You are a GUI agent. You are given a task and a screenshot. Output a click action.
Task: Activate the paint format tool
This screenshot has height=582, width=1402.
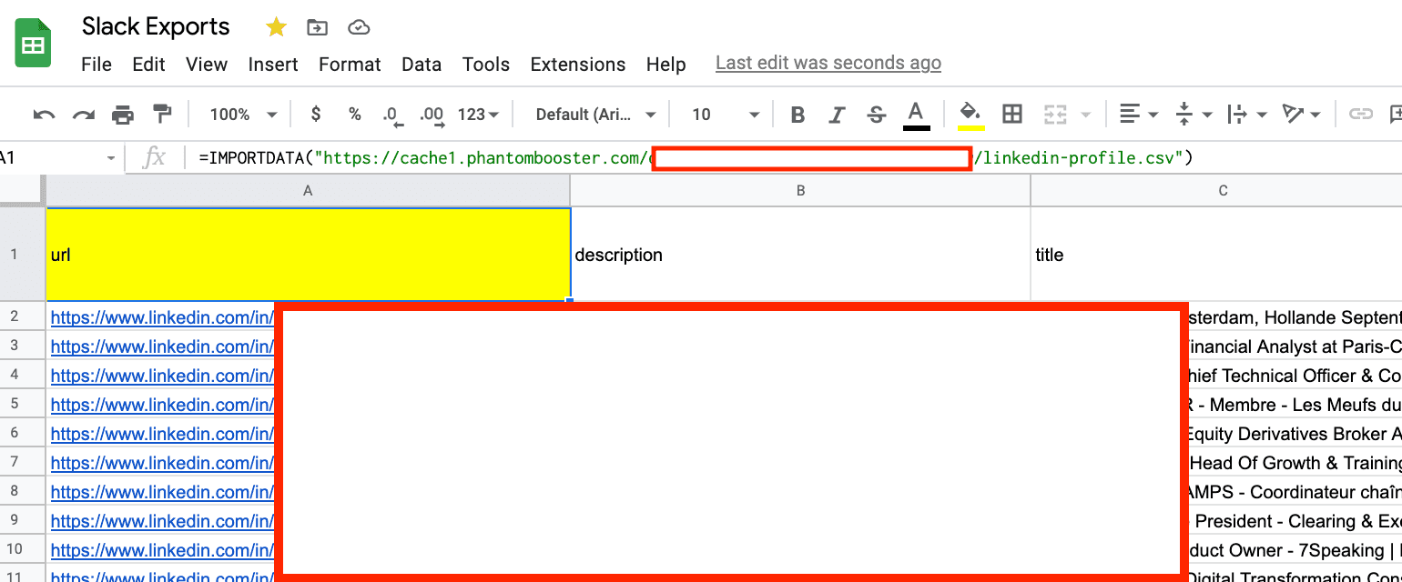pos(162,114)
